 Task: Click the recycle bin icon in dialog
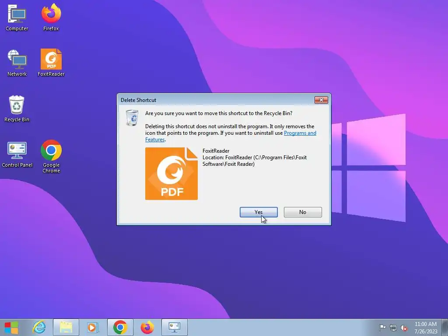tap(132, 117)
